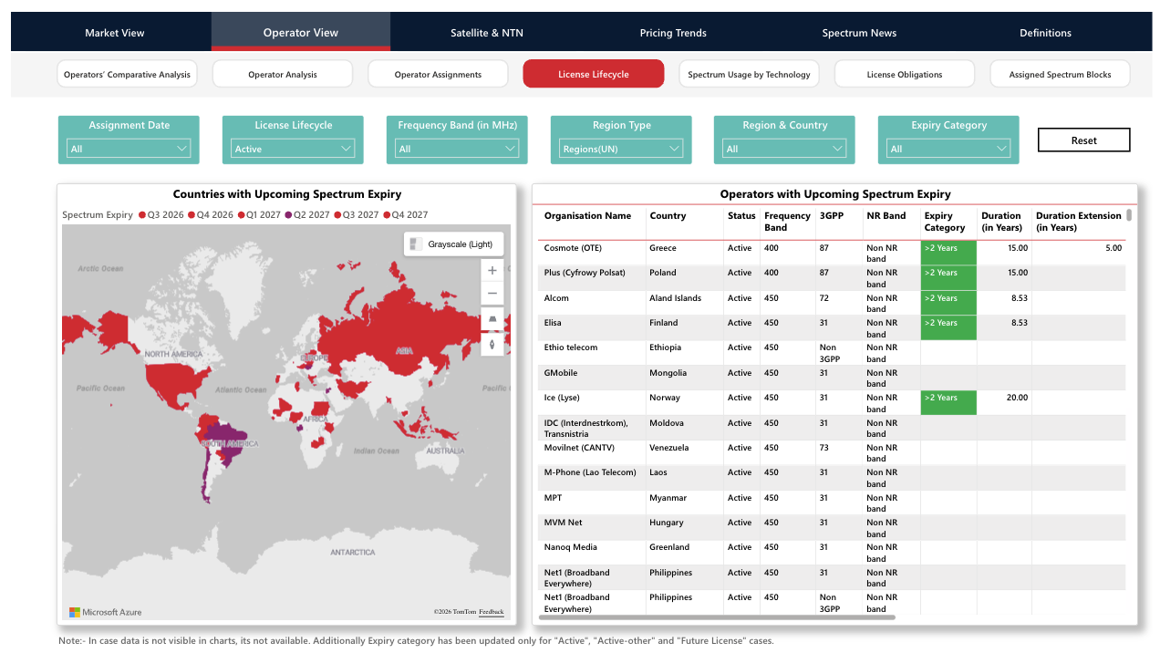Image resolution: width=1160 pixels, height=653 pixels.
Task: Expand Region Type dropdown
Action: point(621,149)
